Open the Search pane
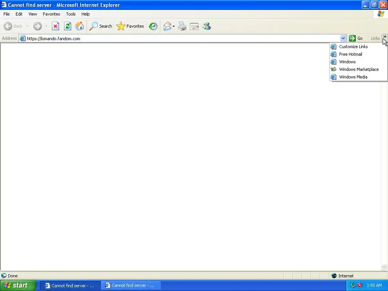Image resolution: width=388 pixels, height=291 pixels. tap(100, 26)
